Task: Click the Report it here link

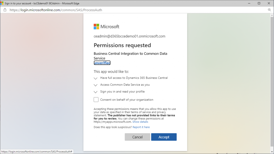Action: pyautogui.click(x=141, y=127)
